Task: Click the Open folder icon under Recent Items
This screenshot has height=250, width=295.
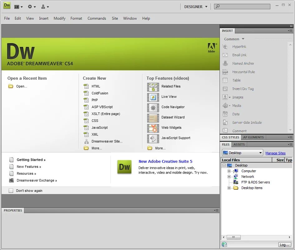Action: pyautogui.click(x=11, y=86)
